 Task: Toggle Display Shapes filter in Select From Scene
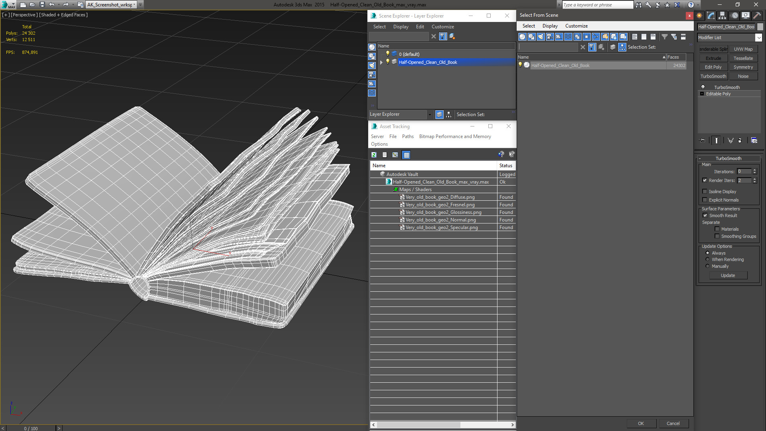[531, 37]
